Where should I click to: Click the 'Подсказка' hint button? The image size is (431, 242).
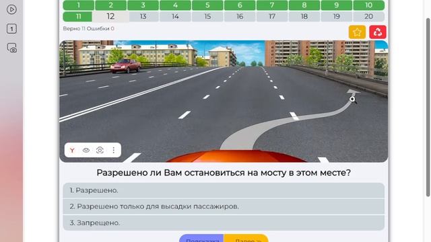201,239
